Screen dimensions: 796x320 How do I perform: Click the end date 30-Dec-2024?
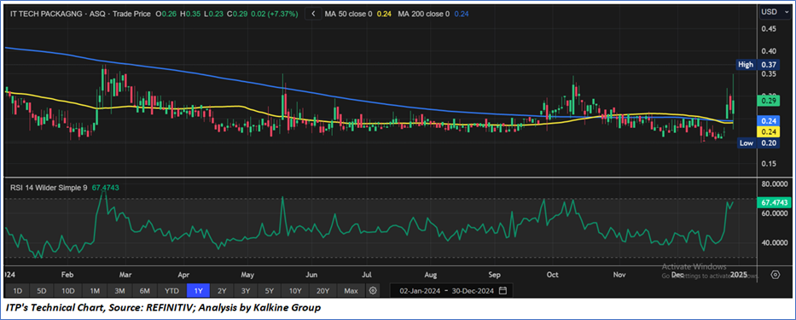472,290
